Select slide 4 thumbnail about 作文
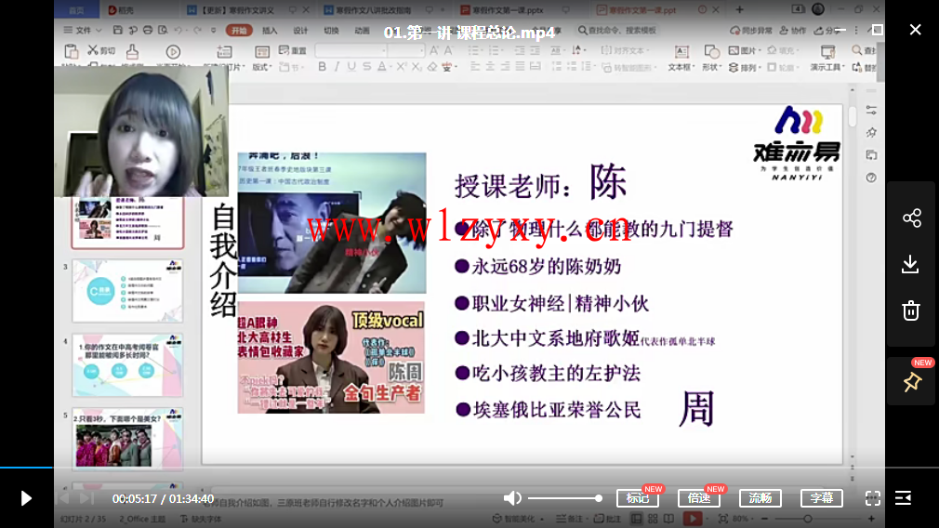Viewport: 939px width, 528px height. pos(127,365)
